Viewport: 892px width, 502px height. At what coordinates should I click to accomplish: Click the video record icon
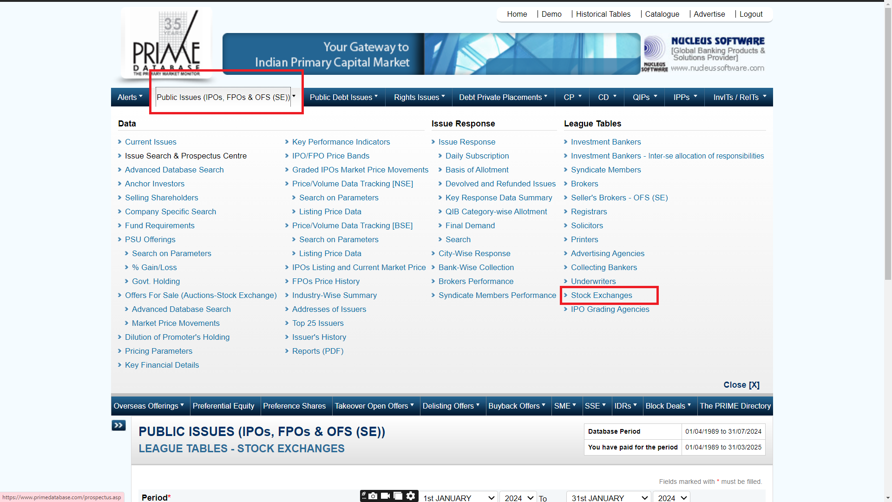(x=385, y=496)
